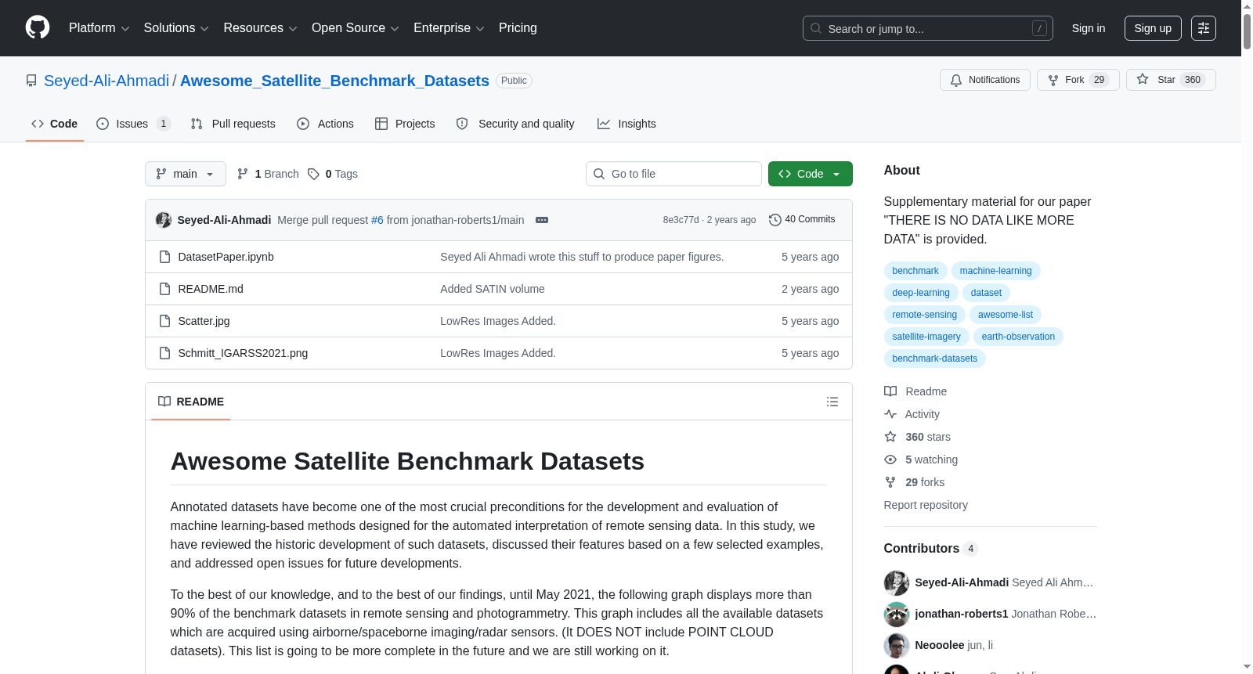Select the dataset topic tag
Image resolution: width=1253 pixels, height=674 pixels.
click(986, 293)
